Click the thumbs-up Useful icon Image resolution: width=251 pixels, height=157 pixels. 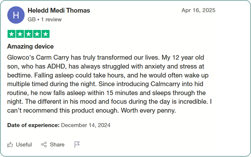[x=10, y=145]
